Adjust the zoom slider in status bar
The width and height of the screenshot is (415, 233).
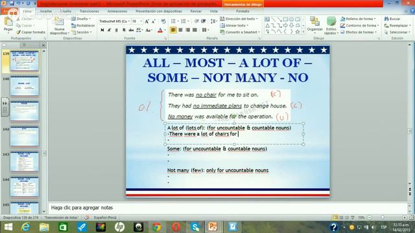383,217
